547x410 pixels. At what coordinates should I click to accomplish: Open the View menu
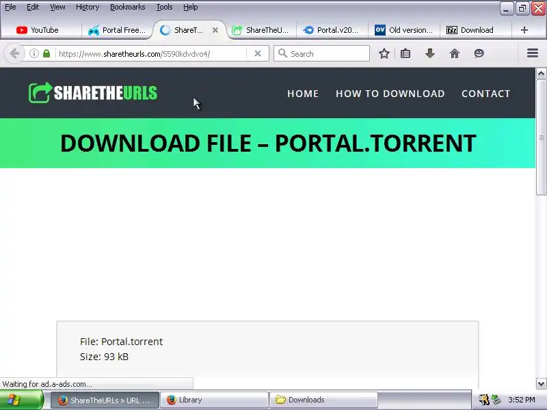click(x=57, y=7)
